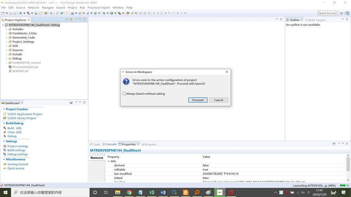The height and width of the screenshot is (197, 351).
Task: Enable Always launch without asking checkbox
Action: tap(124, 94)
